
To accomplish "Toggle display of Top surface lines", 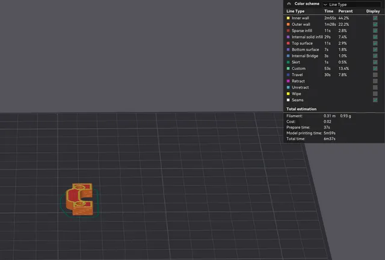I will click(375, 43).
